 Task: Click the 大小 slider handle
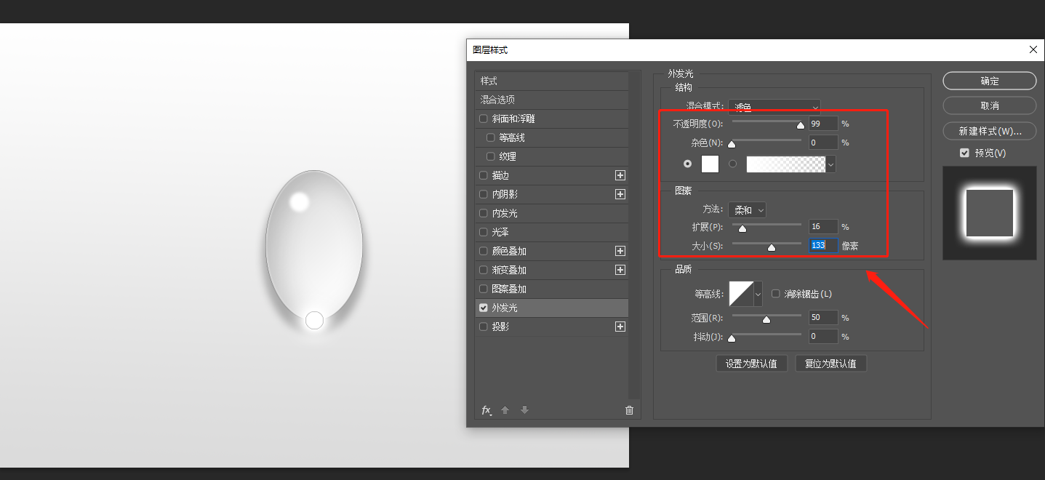click(772, 248)
